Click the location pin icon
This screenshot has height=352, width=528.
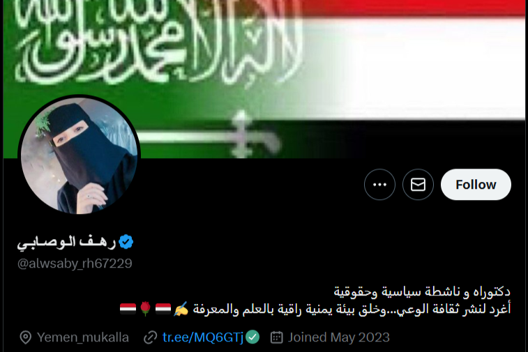click(26, 337)
